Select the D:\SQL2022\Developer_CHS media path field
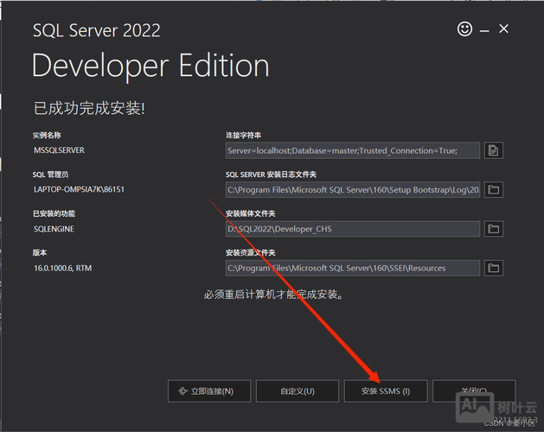This screenshot has width=544, height=432. pyautogui.click(x=353, y=229)
